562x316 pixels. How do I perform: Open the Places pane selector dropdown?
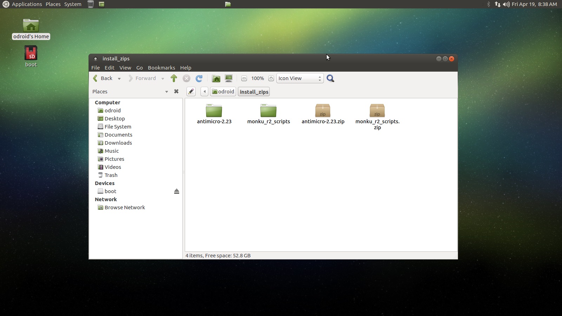pyautogui.click(x=167, y=91)
